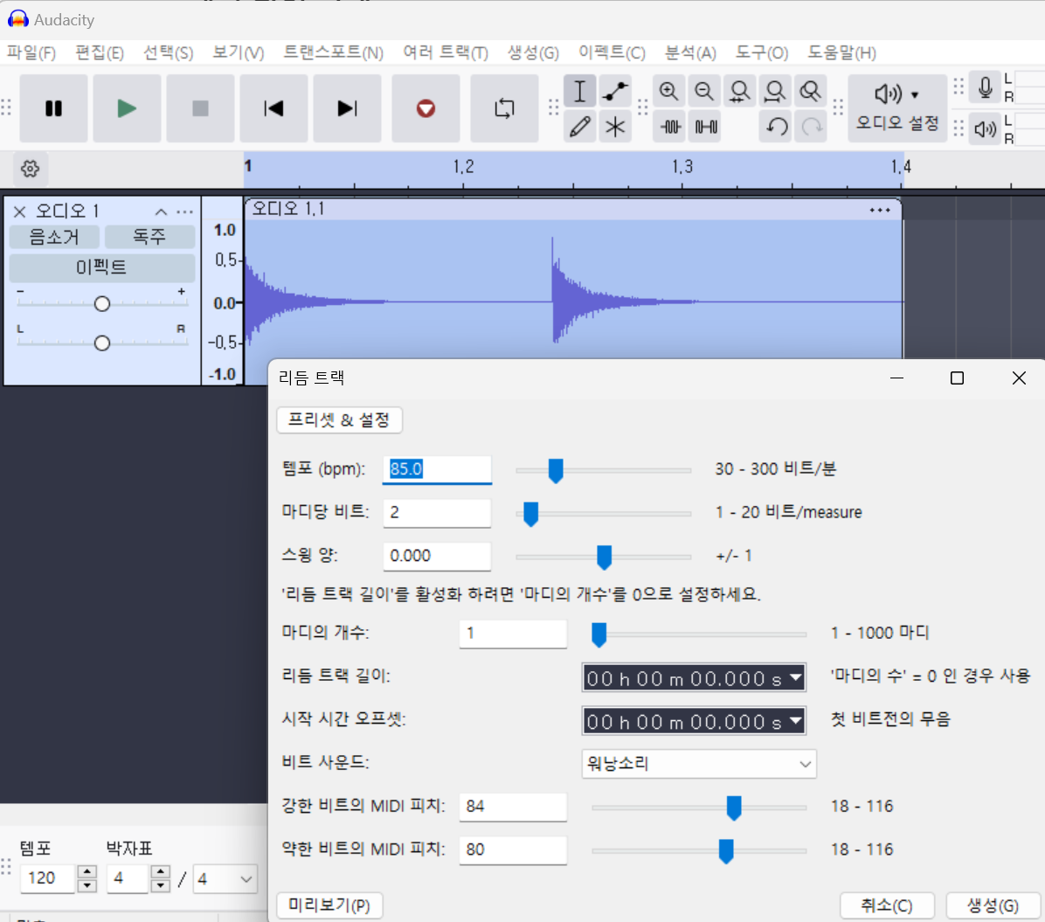Click the 강한 비트의 MIDI 피치 field

click(513, 807)
